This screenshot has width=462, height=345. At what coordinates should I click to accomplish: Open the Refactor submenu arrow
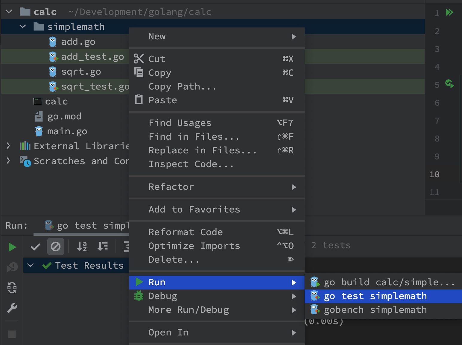pos(294,187)
